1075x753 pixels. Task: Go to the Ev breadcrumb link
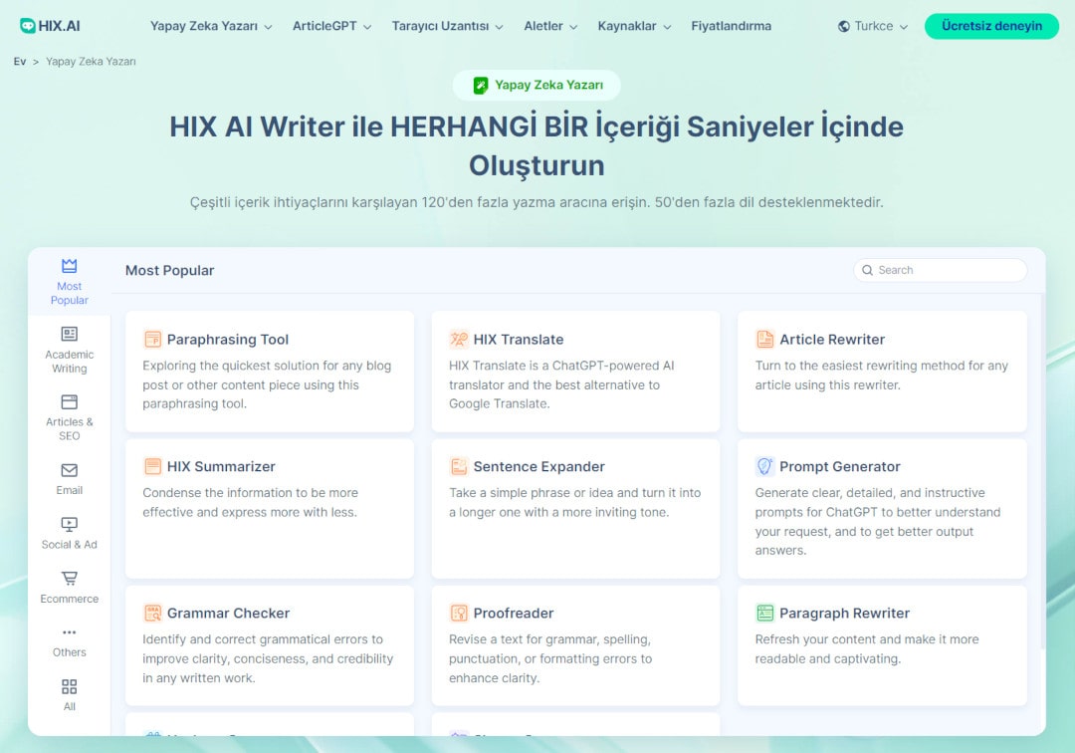point(20,62)
